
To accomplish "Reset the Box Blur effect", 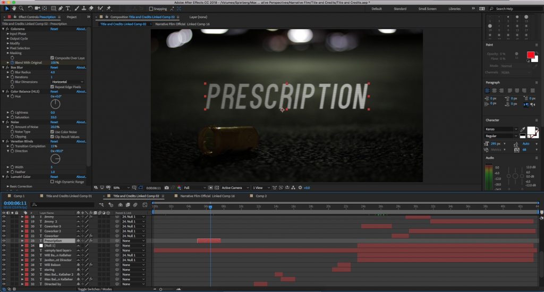I will [54, 67].
